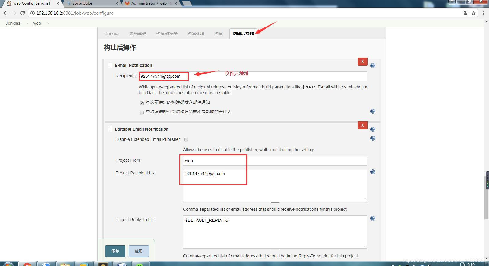Go back to the previous browser page
Image resolution: width=489 pixels, height=266 pixels.
click(6, 13)
